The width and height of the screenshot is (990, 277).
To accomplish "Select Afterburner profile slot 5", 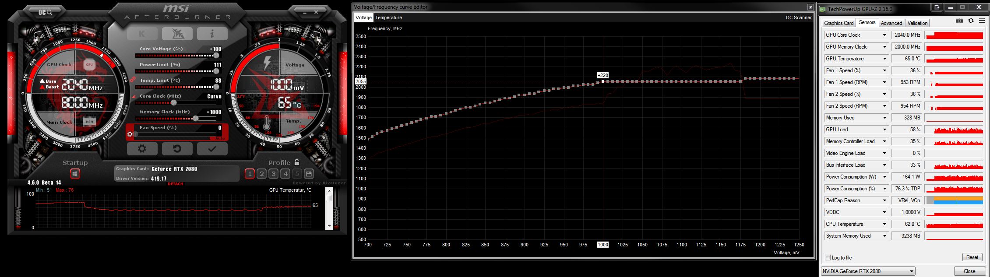I will point(297,174).
